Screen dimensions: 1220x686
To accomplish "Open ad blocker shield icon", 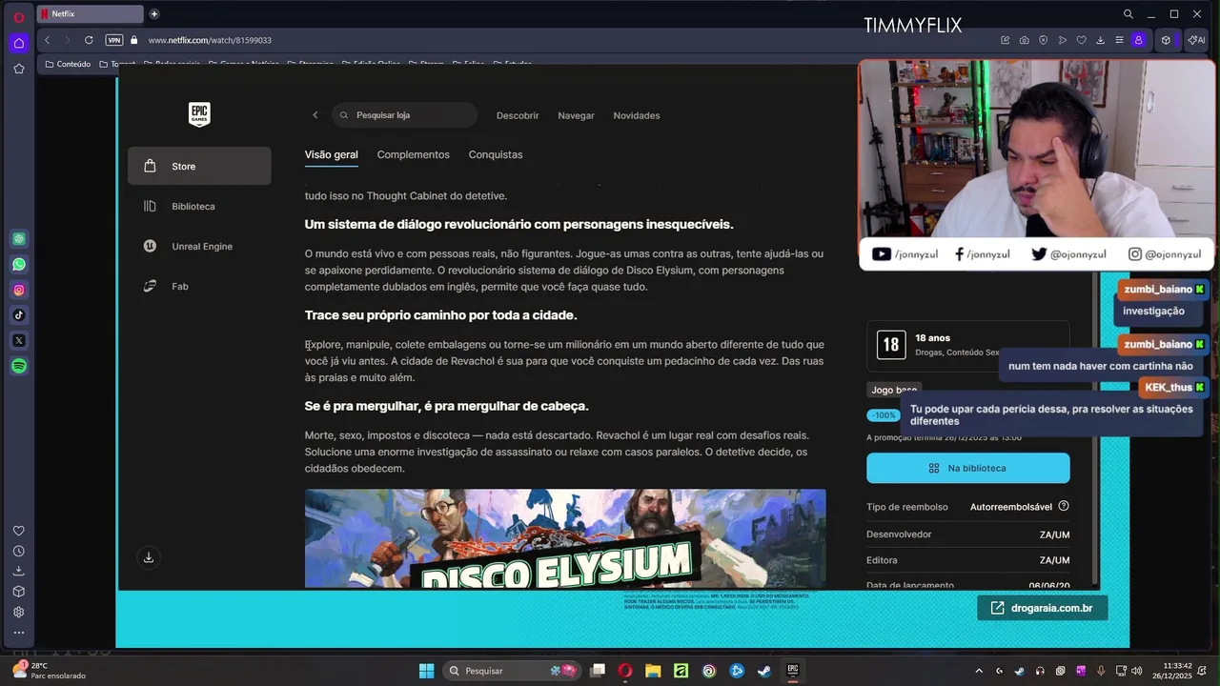I will tap(1043, 40).
